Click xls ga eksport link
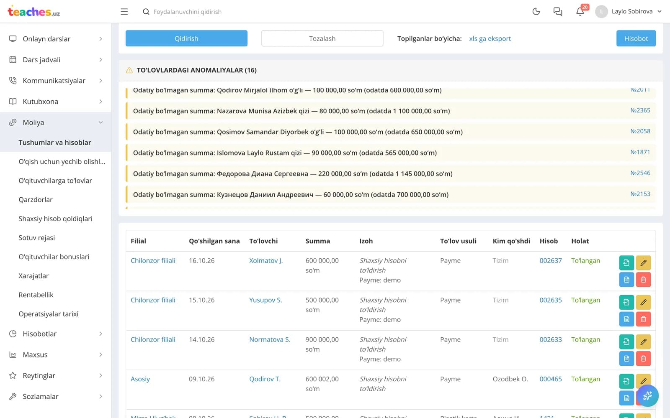Viewport: 670px width, 418px height. tap(490, 38)
